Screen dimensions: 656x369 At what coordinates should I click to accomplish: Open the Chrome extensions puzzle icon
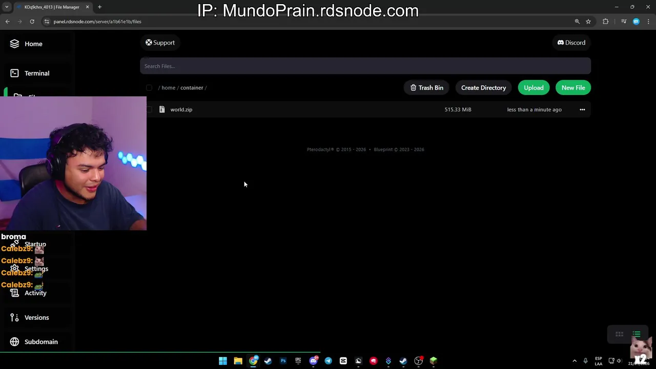coord(606,22)
